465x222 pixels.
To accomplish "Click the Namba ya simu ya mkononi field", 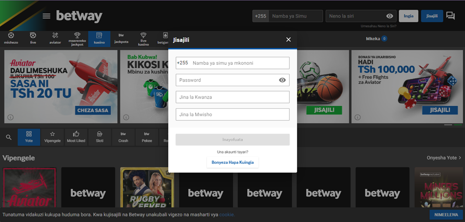I will pyautogui.click(x=233, y=63).
